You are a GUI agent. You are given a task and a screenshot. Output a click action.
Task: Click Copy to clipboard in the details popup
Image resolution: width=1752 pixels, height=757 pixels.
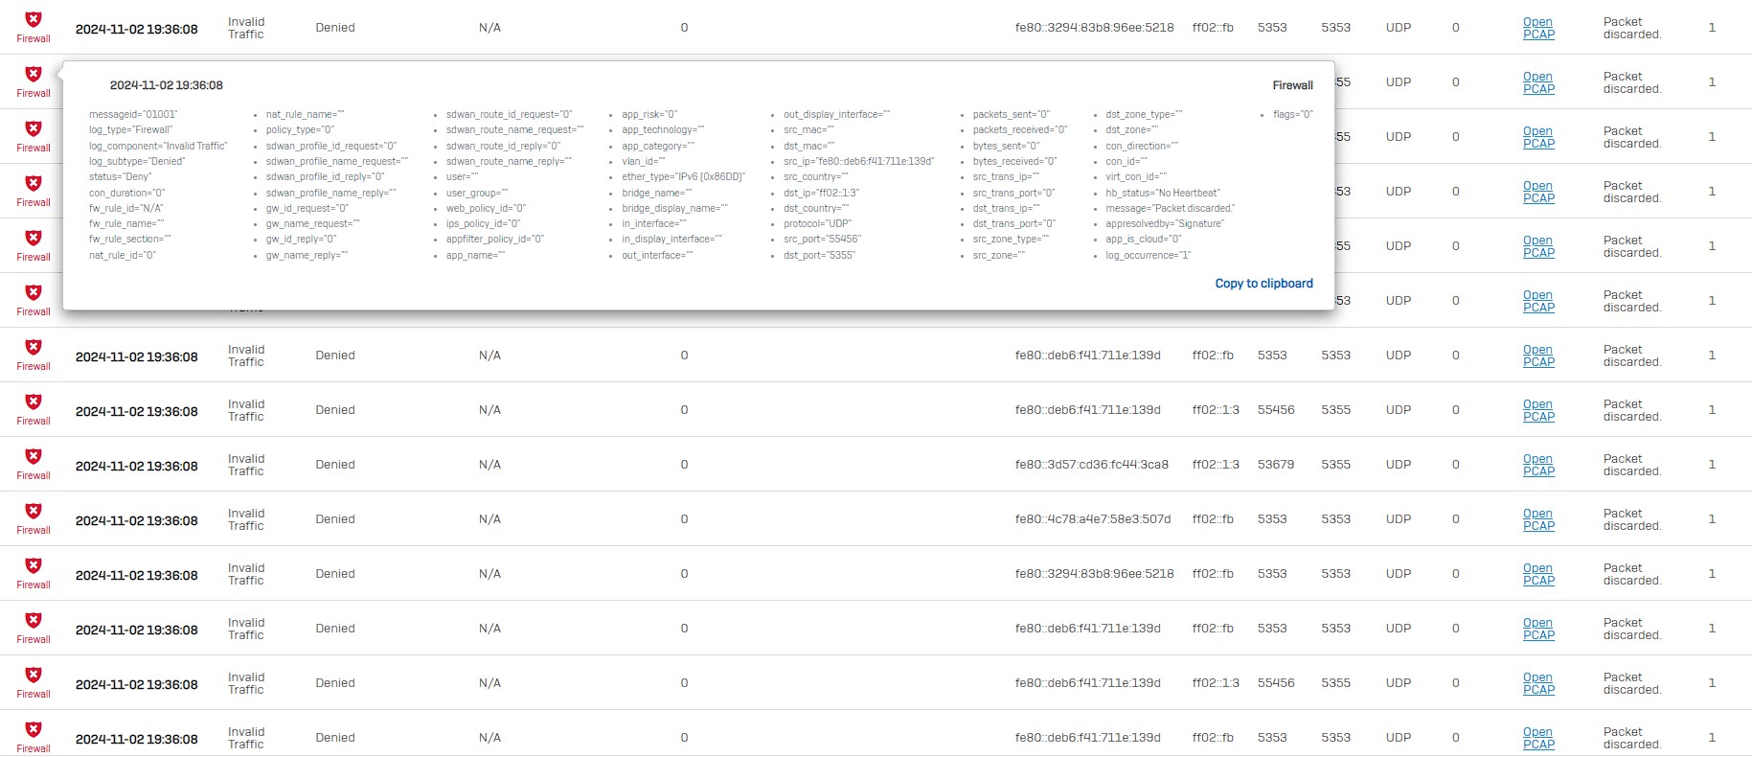(1263, 284)
